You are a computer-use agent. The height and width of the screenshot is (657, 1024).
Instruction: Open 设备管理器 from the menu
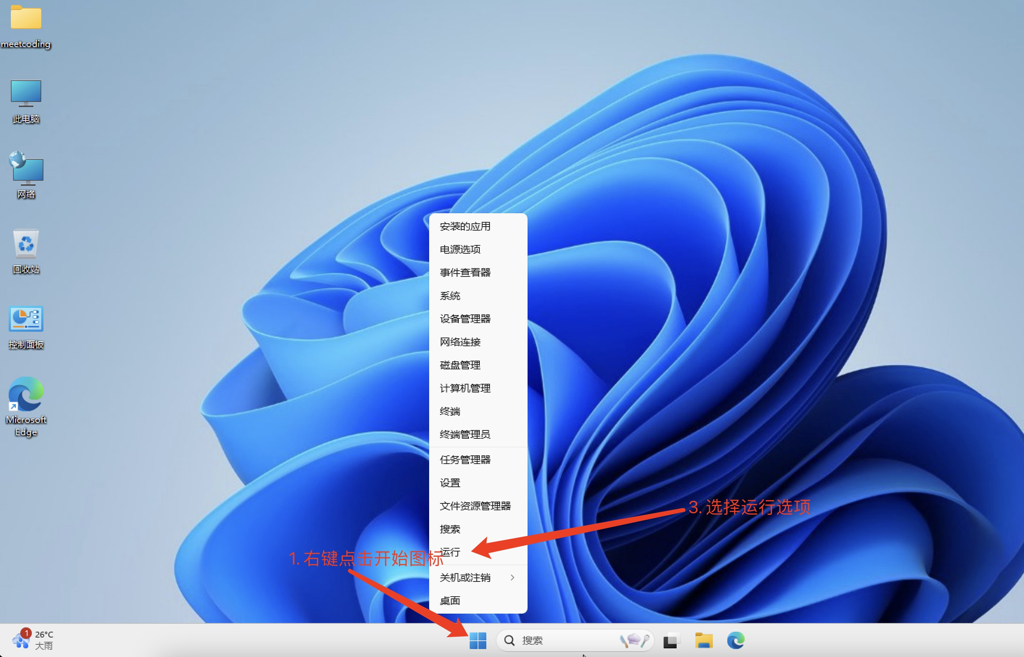click(x=465, y=319)
